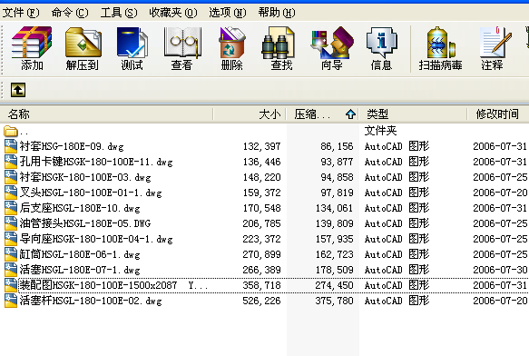Open the 文件(F) menu

coord(21,13)
